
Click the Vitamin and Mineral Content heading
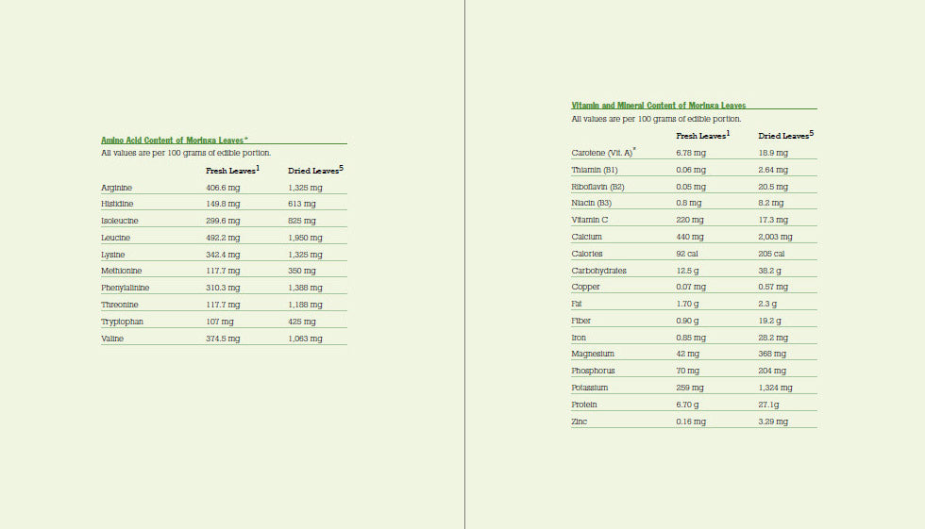point(658,106)
